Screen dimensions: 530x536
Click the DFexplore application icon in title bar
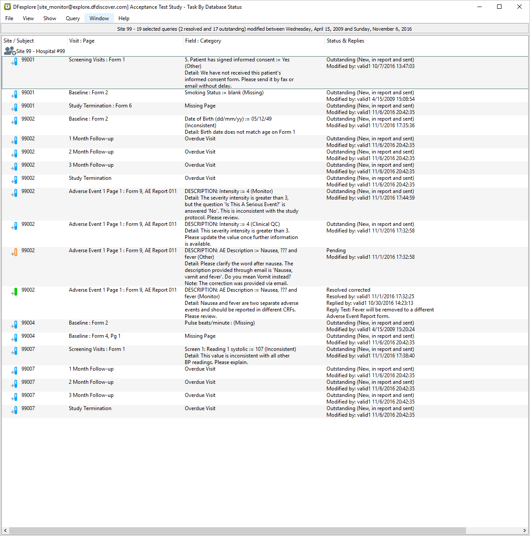7,7
